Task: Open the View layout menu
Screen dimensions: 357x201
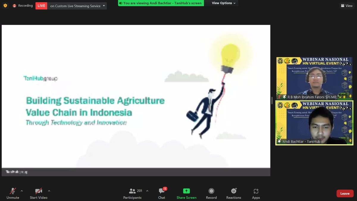Action: (x=346, y=6)
